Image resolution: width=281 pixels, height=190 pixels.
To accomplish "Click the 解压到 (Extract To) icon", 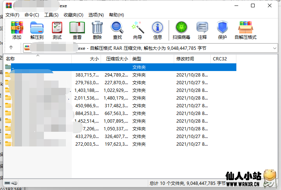I will pos(37,30).
